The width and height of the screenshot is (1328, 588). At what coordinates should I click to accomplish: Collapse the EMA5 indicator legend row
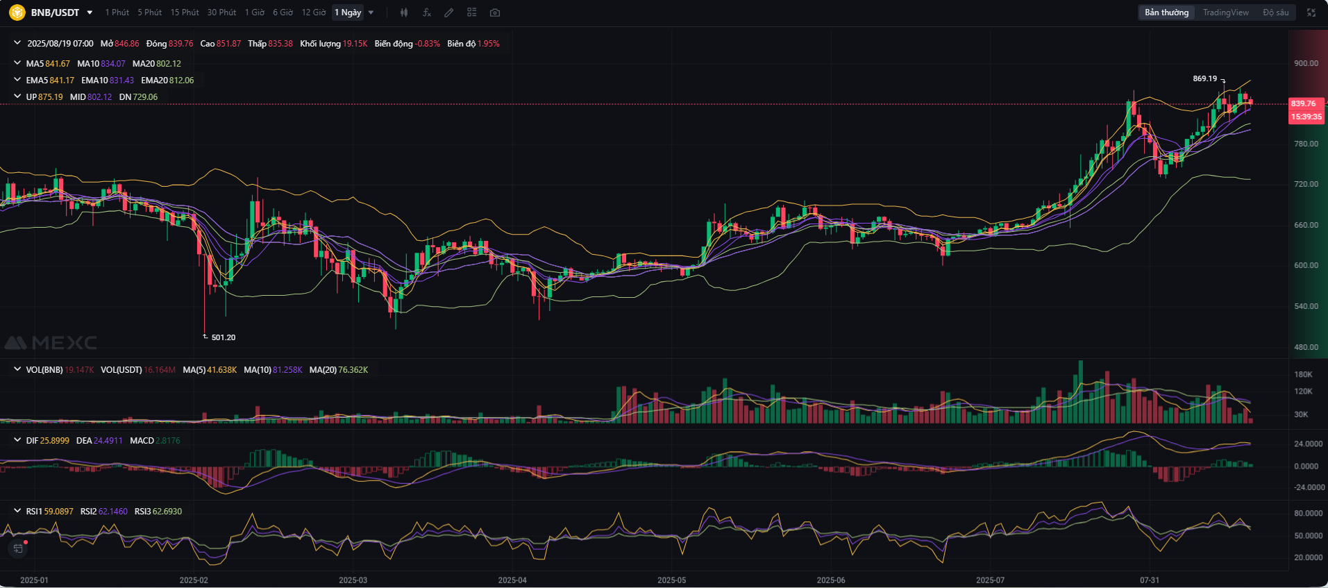click(x=17, y=80)
